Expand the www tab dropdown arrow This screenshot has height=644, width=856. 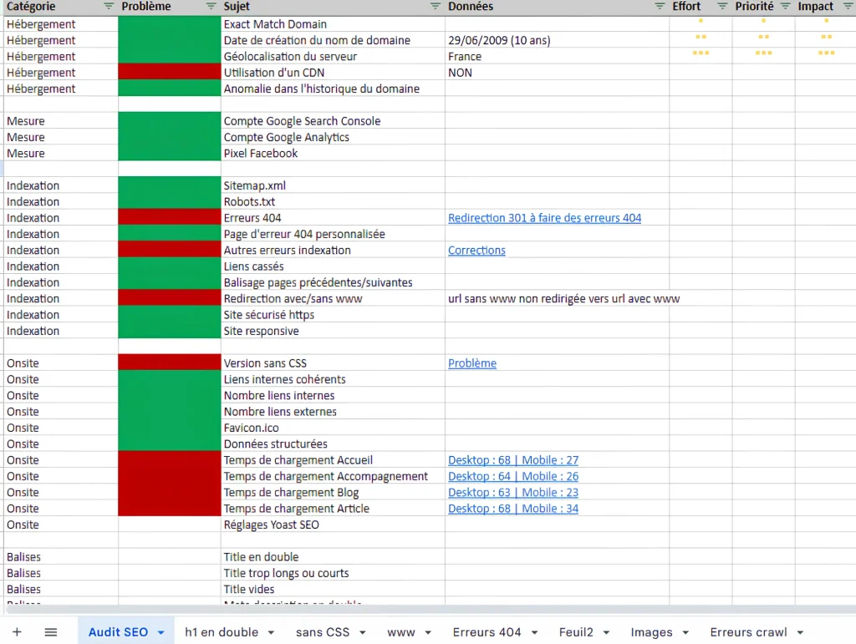tap(428, 632)
